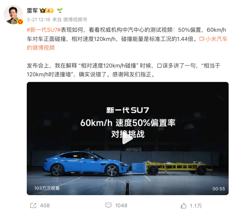Viewport: 230px width, 213px height.
Task: Open the 微博视频号 source link
Action: (x=75, y=20)
